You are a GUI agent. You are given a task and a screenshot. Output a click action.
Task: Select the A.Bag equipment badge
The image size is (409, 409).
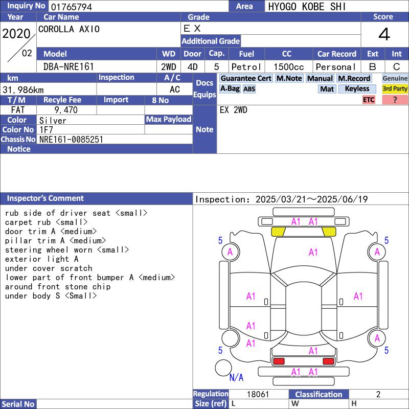pyautogui.click(x=230, y=88)
